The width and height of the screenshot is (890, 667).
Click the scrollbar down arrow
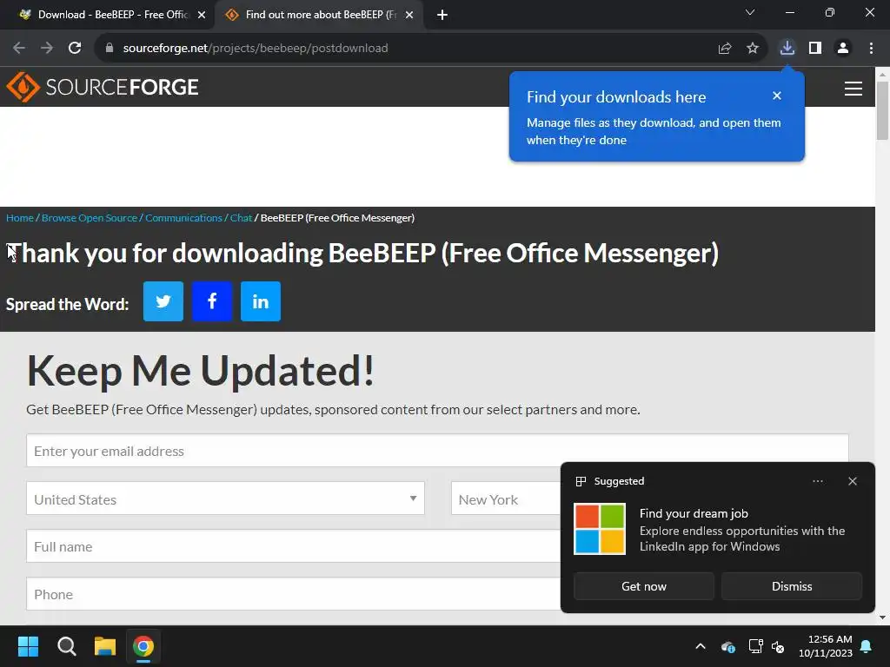pyautogui.click(x=882, y=617)
